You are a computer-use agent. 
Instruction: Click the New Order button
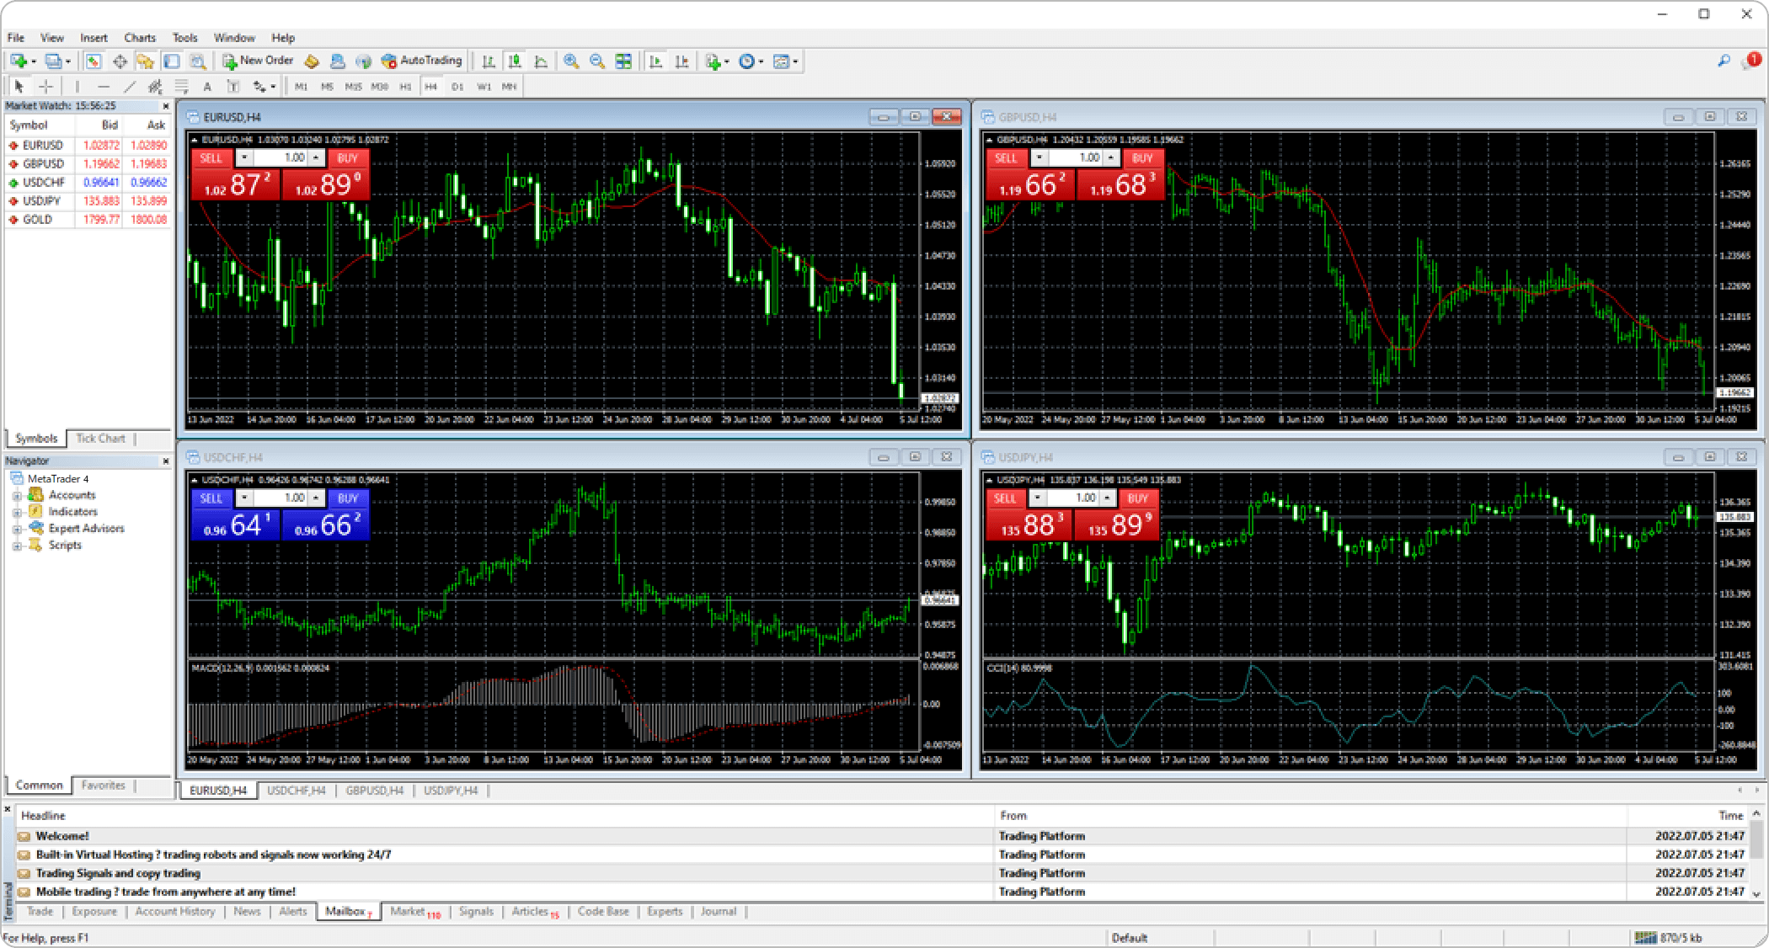pyautogui.click(x=258, y=61)
